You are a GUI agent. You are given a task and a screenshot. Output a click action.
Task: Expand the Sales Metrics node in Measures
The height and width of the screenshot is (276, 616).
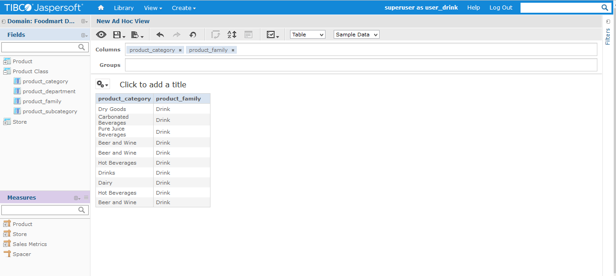(5, 246)
